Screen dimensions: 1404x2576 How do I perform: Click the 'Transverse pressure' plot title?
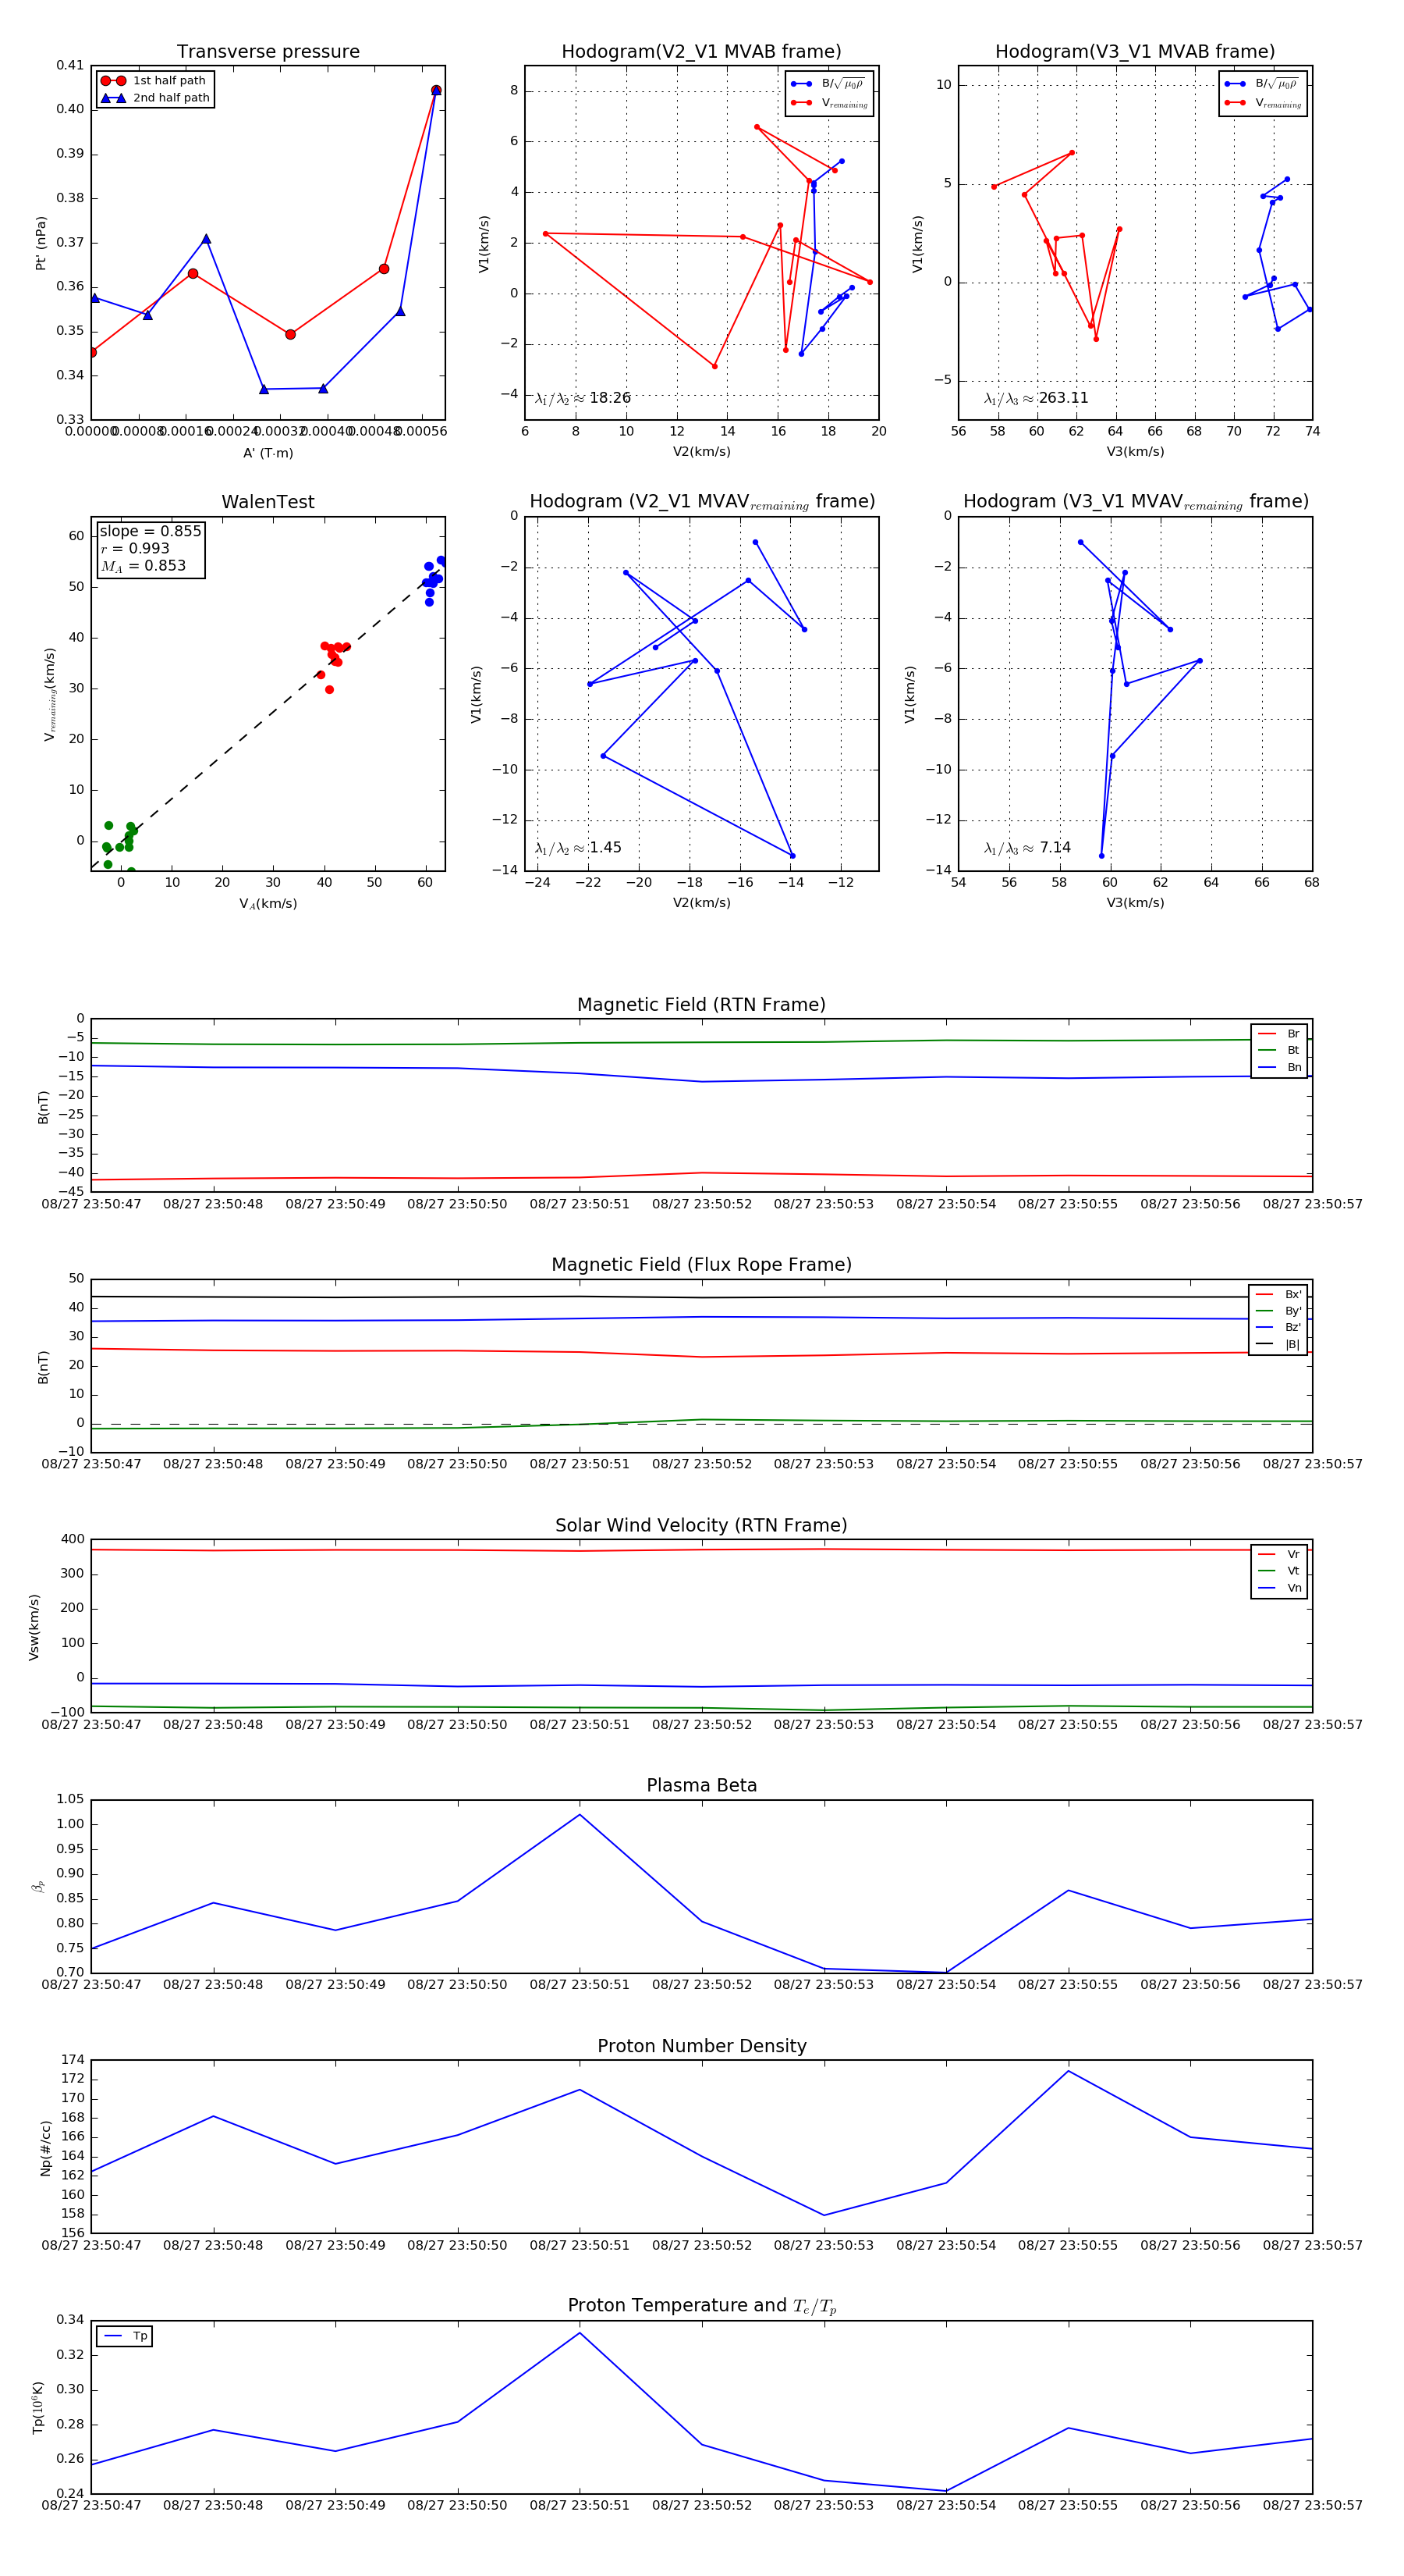[x=268, y=52]
